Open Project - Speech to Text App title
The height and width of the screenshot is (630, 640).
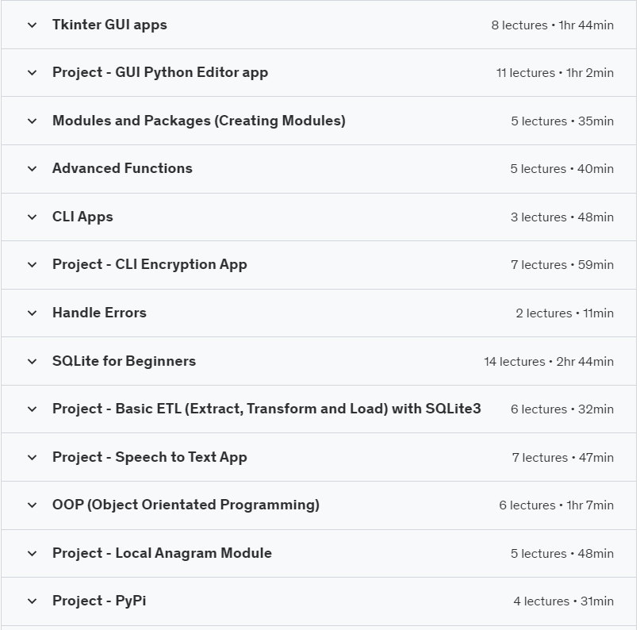(x=149, y=457)
